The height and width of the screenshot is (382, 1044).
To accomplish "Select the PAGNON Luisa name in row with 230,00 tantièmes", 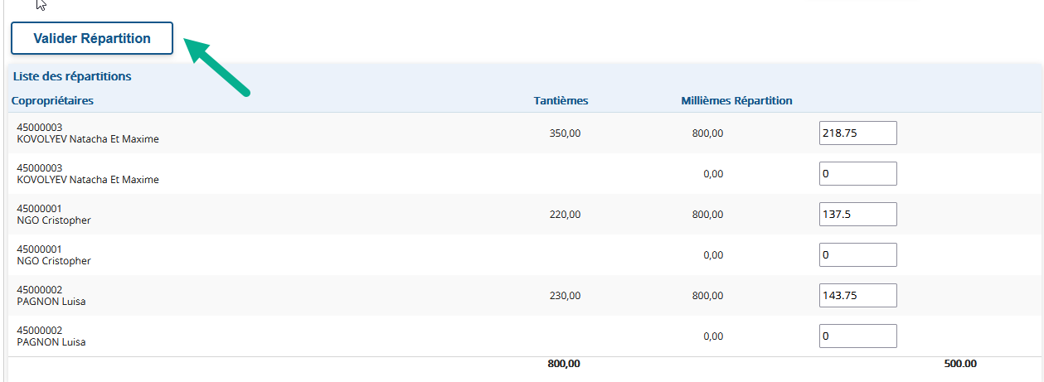I will click(x=51, y=302).
